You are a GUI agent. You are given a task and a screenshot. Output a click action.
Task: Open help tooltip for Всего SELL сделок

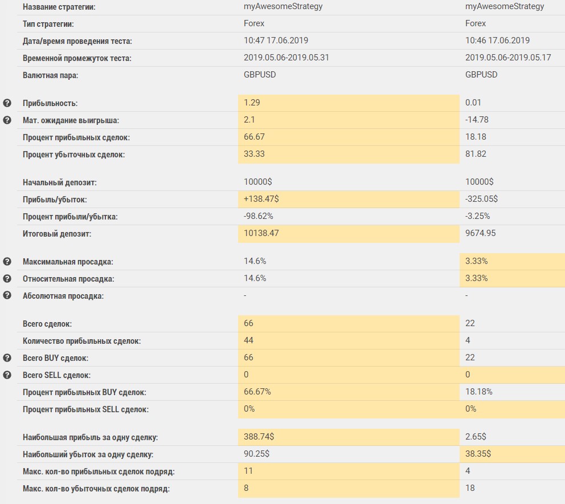7,375
